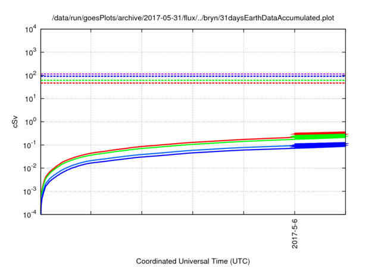Select the 10^3 y-axis label

point(30,52)
